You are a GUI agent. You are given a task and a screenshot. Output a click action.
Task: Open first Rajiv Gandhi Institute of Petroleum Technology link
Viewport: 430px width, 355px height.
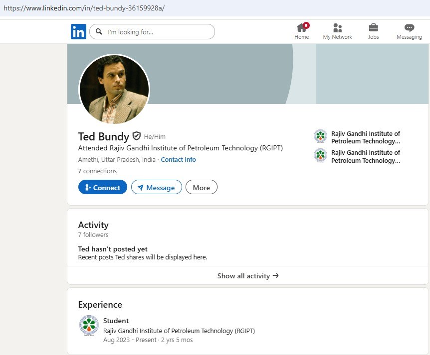click(x=366, y=137)
